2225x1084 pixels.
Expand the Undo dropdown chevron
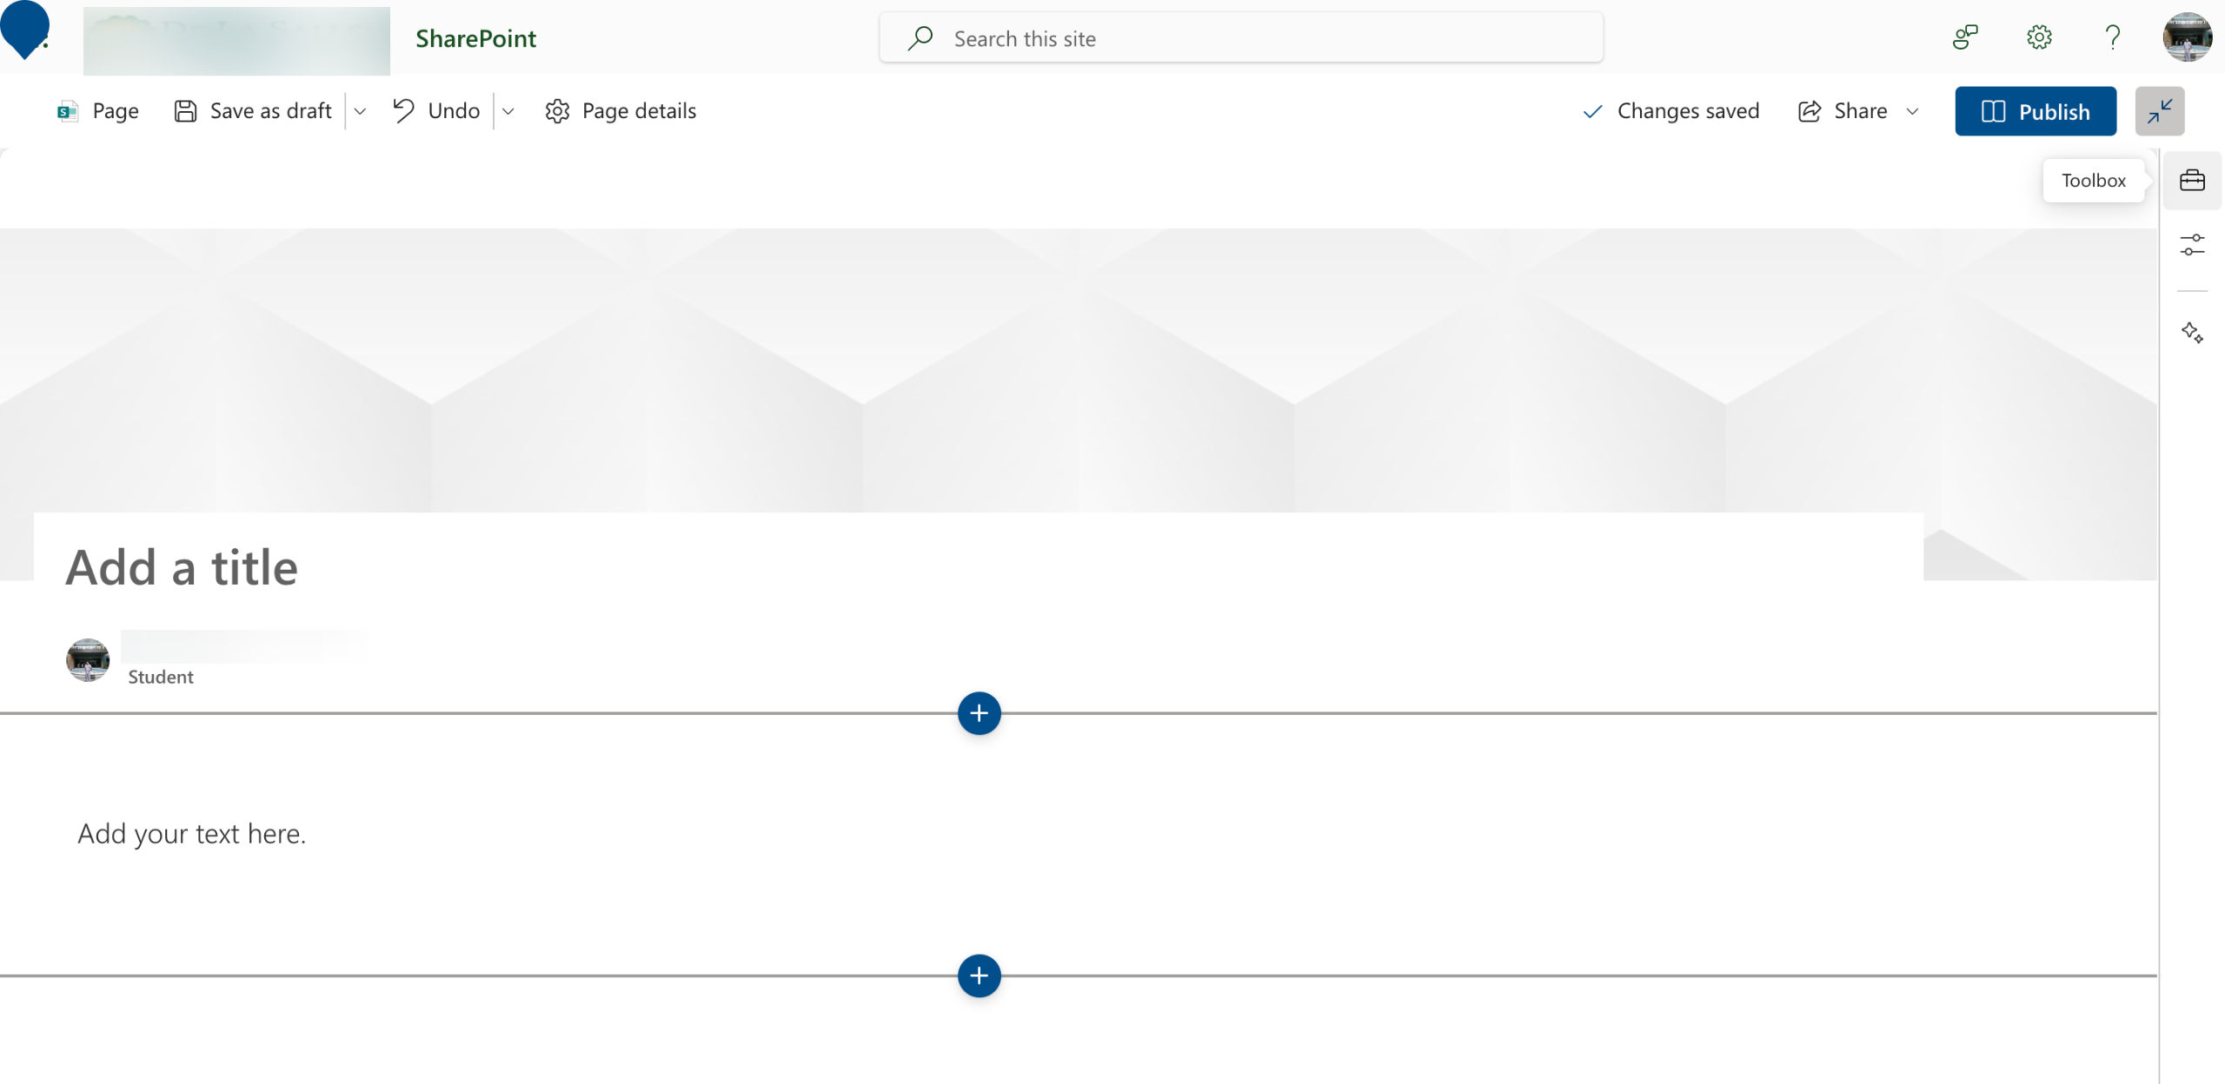click(508, 111)
